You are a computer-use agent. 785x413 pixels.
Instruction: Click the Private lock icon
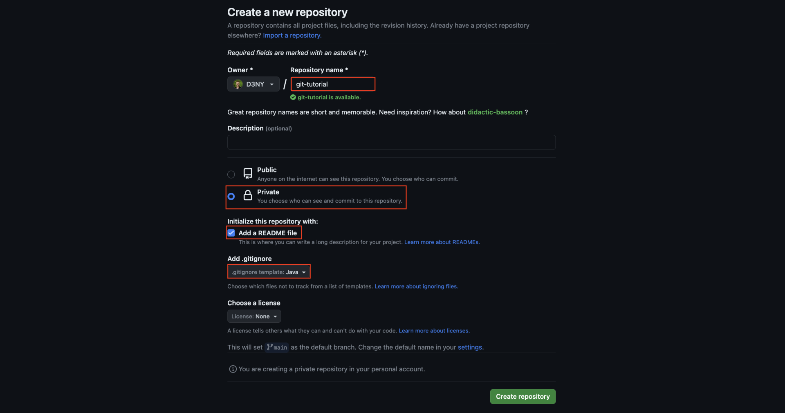point(248,195)
